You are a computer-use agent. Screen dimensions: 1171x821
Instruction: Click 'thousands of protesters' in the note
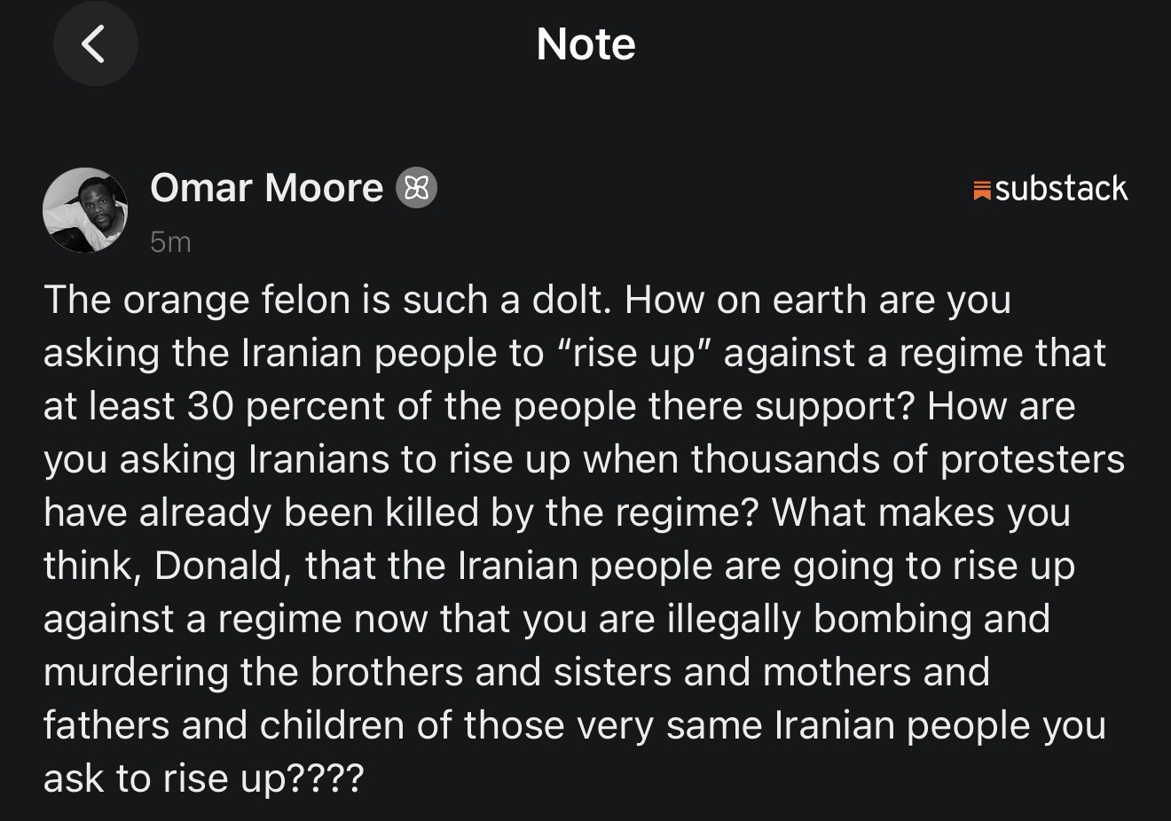[907, 460]
